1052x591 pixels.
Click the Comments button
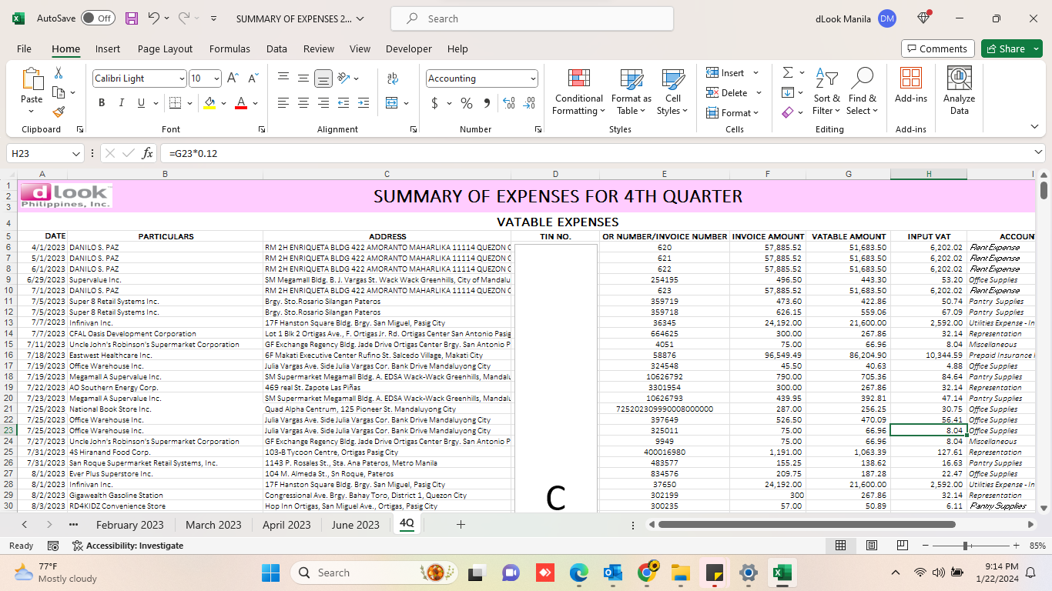click(x=937, y=48)
